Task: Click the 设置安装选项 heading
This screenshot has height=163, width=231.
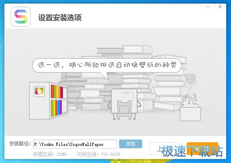Action: pos(60,18)
